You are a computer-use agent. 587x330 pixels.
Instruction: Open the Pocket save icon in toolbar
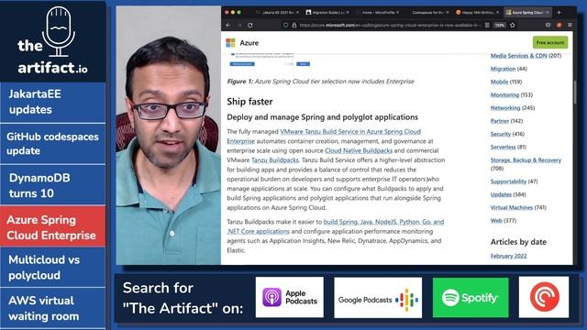pyautogui.click(x=548, y=25)
